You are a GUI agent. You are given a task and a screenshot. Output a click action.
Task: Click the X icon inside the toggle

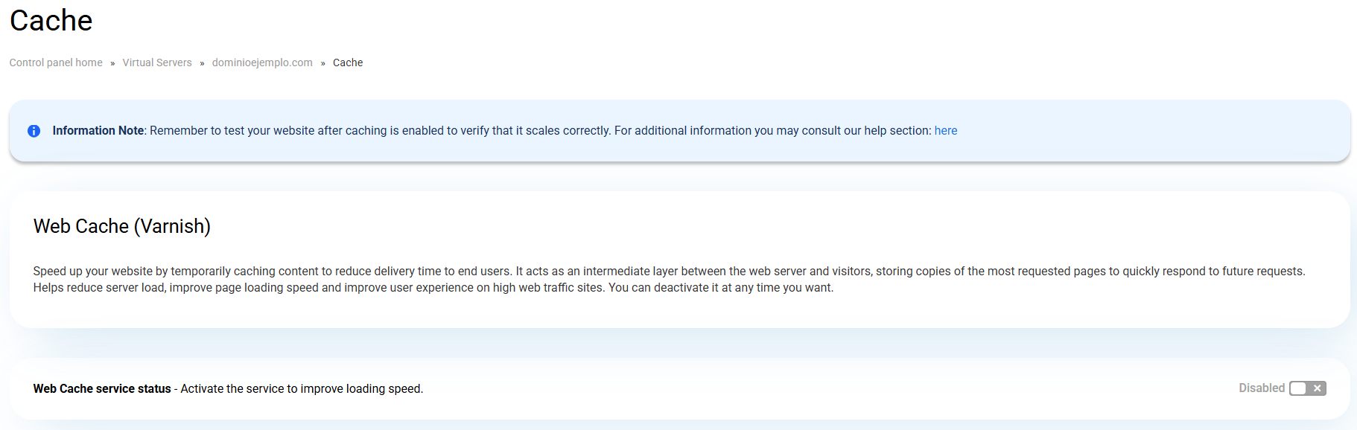1317,388
